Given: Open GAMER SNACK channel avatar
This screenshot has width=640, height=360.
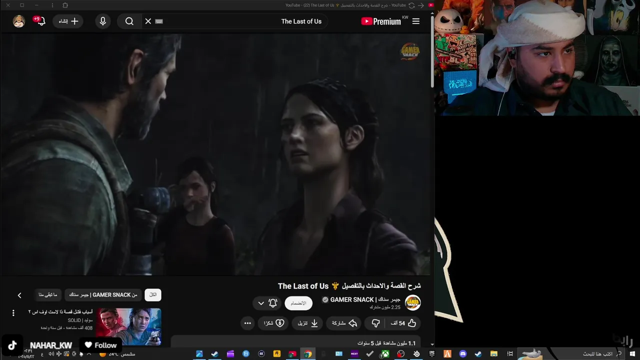Looking at the screenshot, I should click(x=412, y=302).
